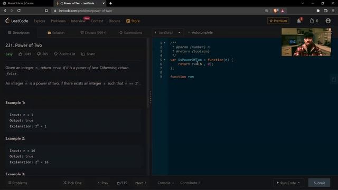Screen dimensions: 338x190
Task: Go to Prev problem
Action: tap(103, 183)
